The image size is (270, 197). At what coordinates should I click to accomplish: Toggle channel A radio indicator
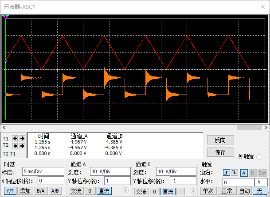pyautogui.click(x=126, y=190)
